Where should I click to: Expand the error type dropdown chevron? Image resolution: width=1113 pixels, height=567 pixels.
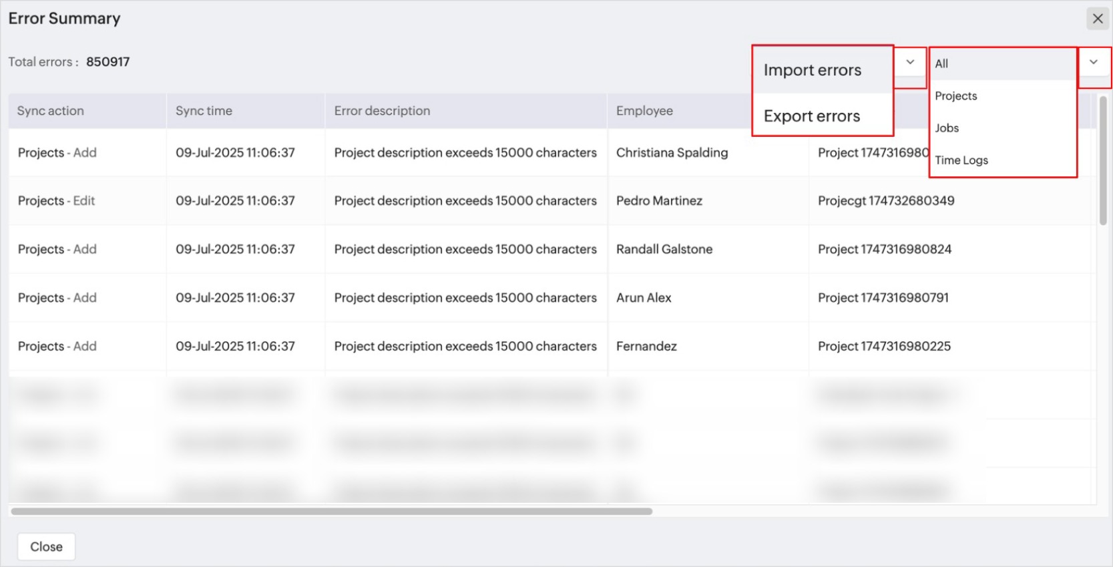[910, 63]
